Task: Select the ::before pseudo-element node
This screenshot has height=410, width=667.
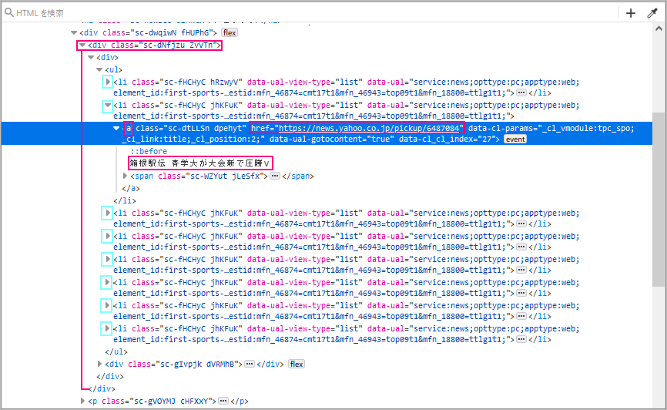Action: click(148, 151)
